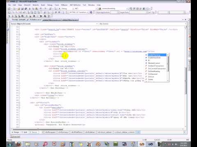The image size is (197, 147).
Task: Select OnAbortTransaction in IntelliSense list
Action: pyautogui.click(x=156, y=66)
